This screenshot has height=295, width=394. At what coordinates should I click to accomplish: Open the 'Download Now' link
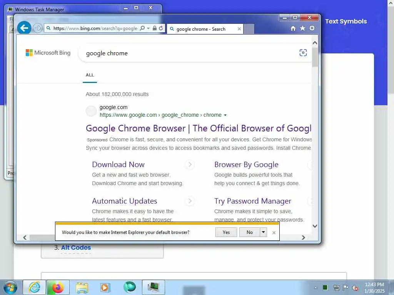point(118,164)
